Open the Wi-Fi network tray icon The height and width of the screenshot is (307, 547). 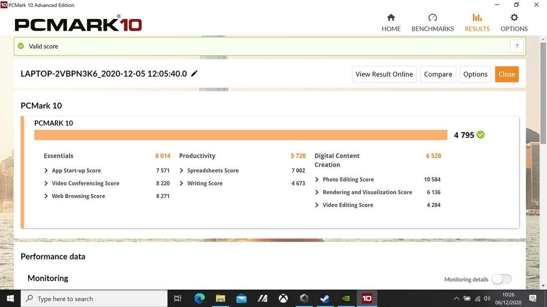(477, 298)
